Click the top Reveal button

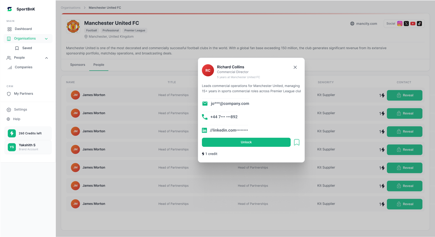tap(405, 95)
